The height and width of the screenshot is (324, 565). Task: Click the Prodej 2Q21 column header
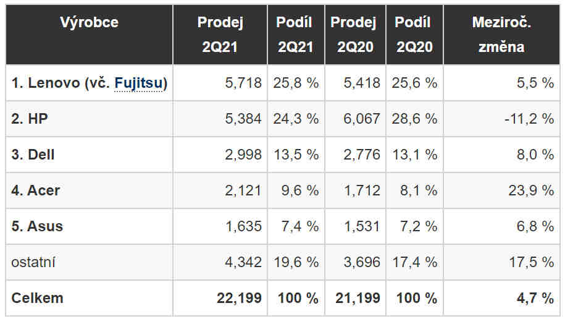[x=220, y=35]
